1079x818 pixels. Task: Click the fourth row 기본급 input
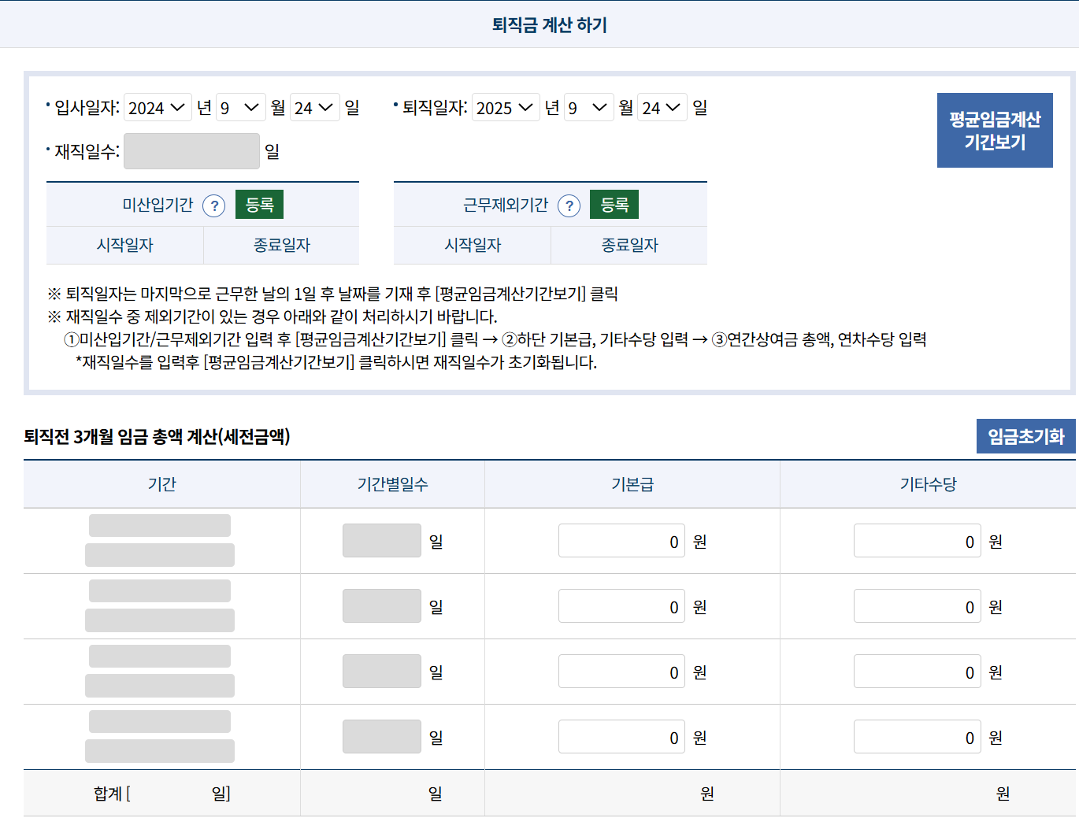pyautogui.click(x=621, y=737)
